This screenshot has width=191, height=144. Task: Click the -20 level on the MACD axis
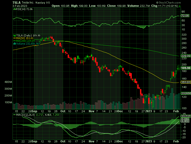point(184,137)
